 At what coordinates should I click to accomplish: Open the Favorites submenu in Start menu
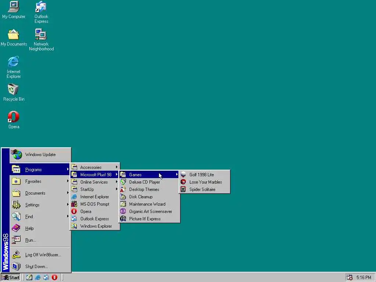point(40,181)
